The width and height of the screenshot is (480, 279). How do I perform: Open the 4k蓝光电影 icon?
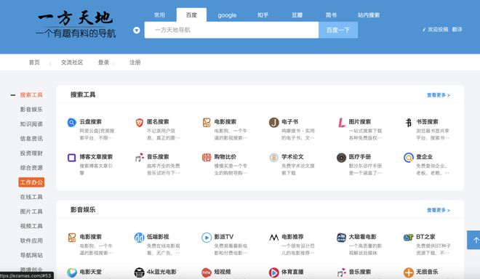140,272
